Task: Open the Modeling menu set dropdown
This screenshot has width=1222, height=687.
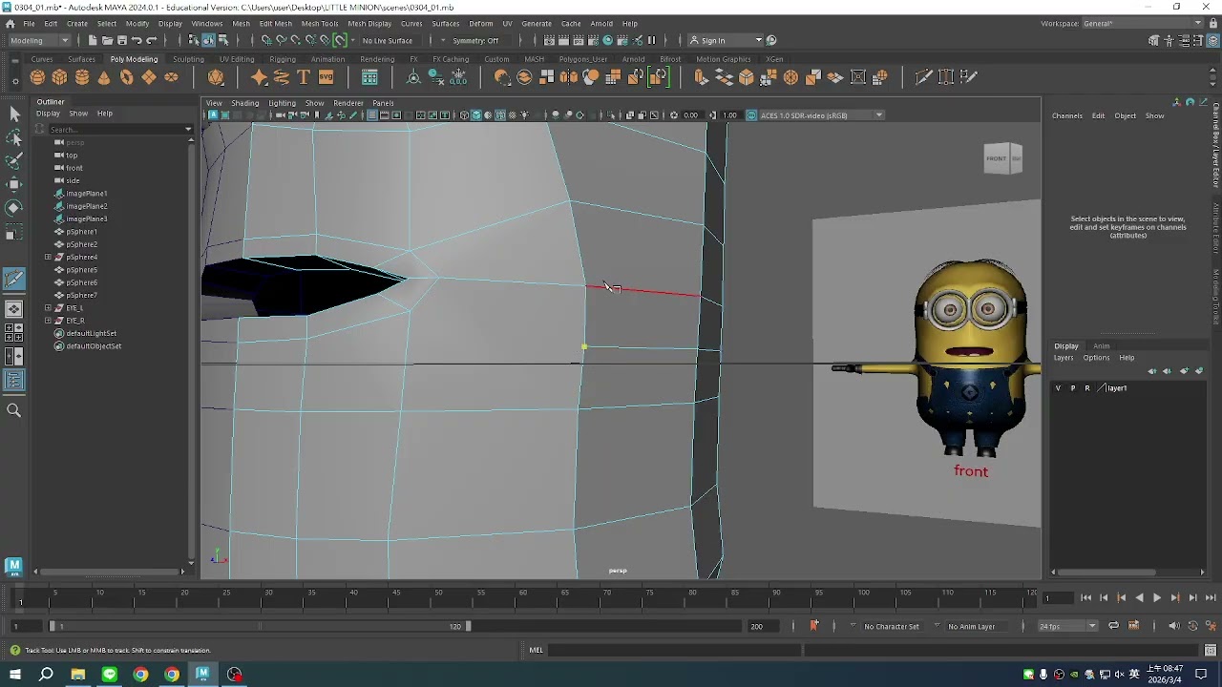Action: 39,40
